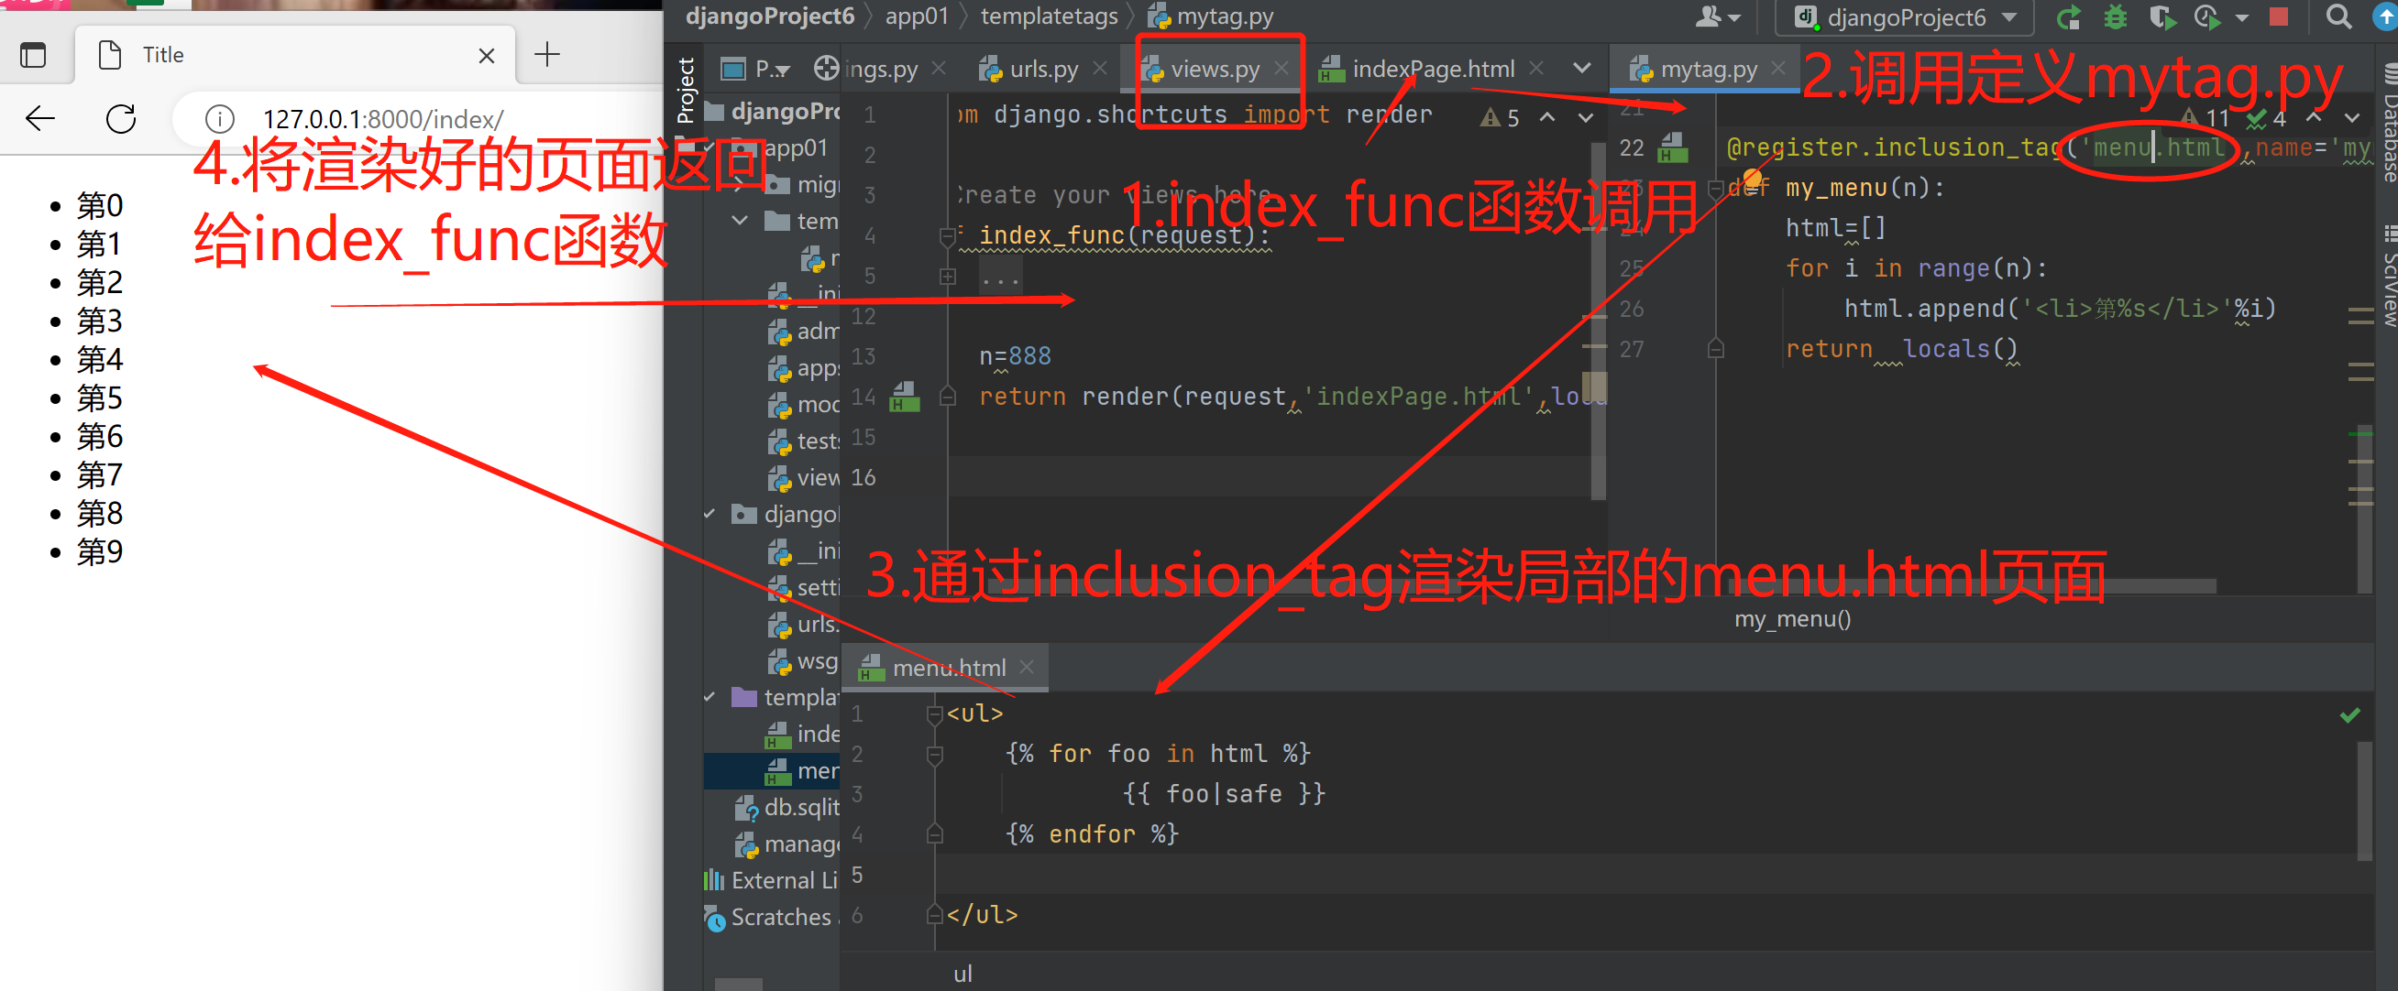
Task: Click the templatetags breadcrumb
Action: click(1048, 16)
